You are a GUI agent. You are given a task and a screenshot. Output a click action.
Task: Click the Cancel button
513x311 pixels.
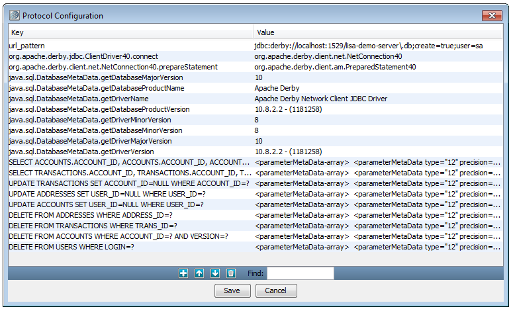(x=276, y=290)
